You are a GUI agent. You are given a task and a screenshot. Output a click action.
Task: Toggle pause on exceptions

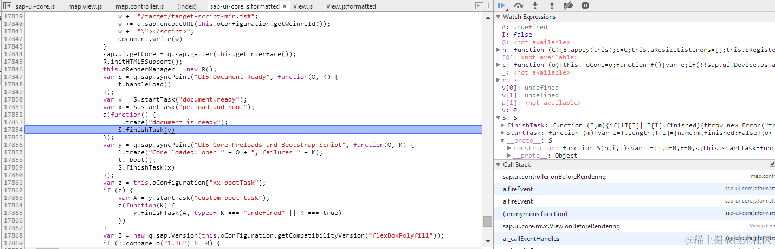click(x=585, y=5)
